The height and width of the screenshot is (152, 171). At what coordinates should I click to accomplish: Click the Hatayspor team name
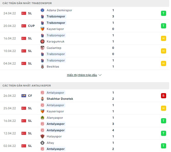click(x=54, y=136)
